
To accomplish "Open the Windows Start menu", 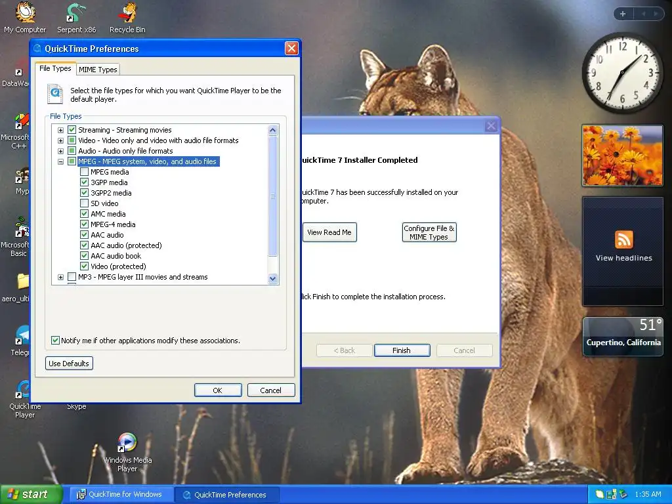I will coord(31,494).
